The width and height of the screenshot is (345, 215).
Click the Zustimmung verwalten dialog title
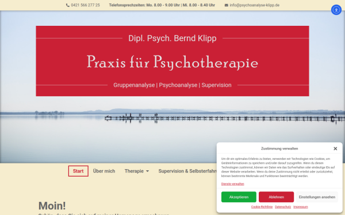click(279, 148)
